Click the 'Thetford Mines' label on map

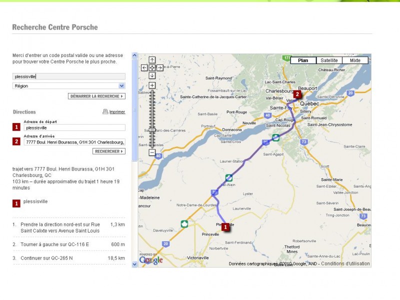pos(292,249)
